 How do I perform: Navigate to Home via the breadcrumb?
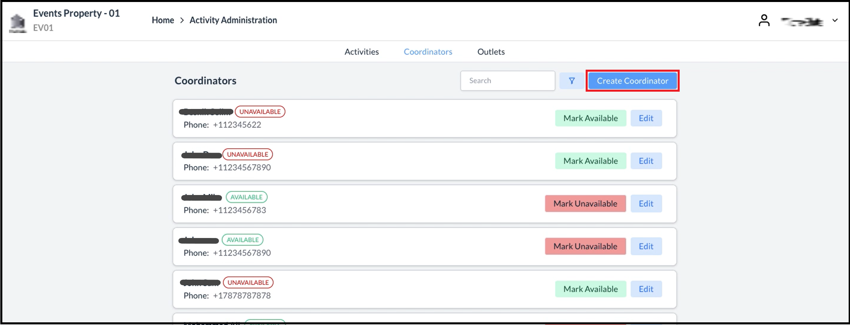[162, 20]
